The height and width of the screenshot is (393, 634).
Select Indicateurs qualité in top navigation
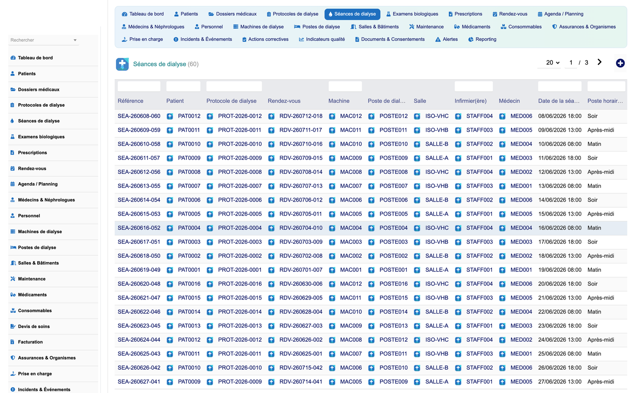tap(322, 40)
